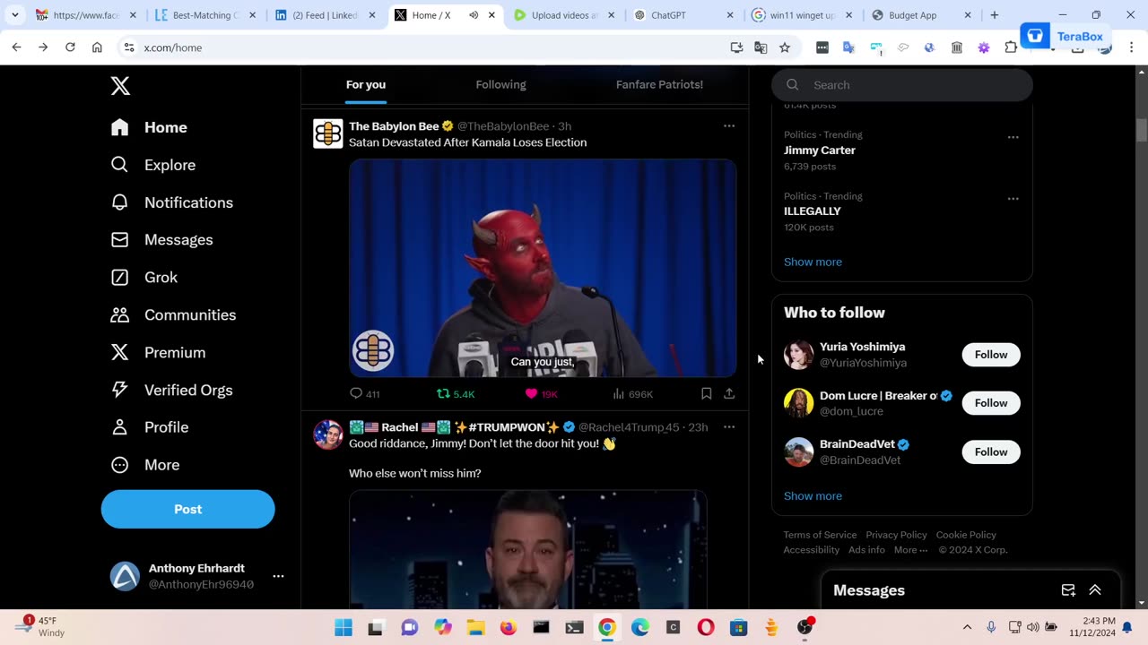Image resolution: width=1148 pixels, height=645 pixels.
Task: Open Home in the left sidebar
Action: tap(149, 127)
